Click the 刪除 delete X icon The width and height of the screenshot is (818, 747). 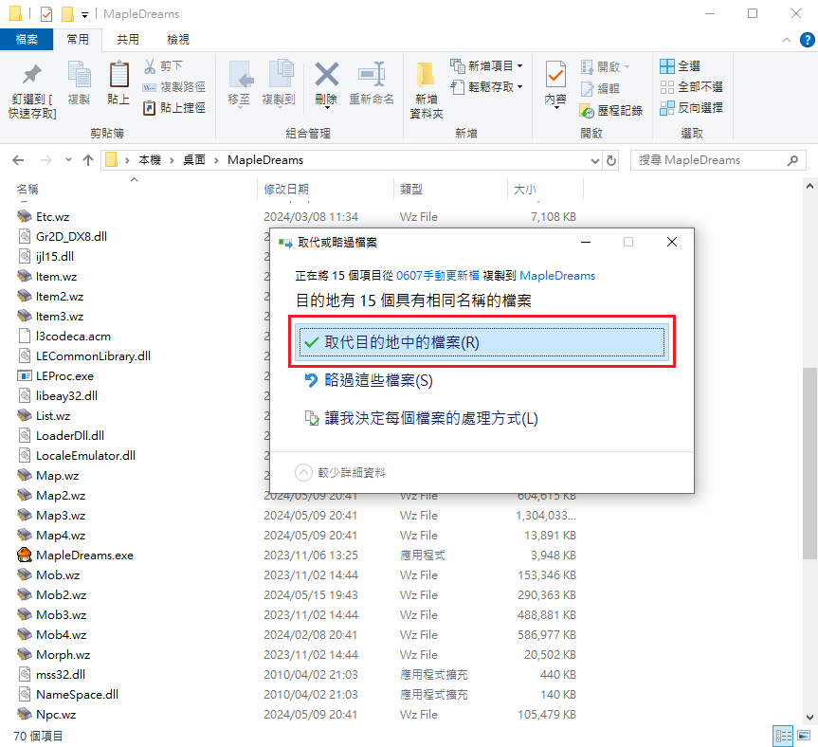coord(326,76)
